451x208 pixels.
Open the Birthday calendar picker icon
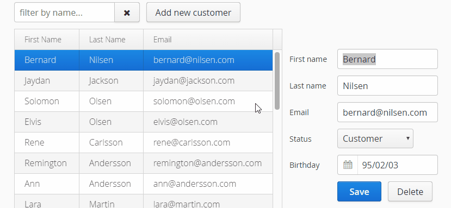pyautogui.click(x=348, y=165)
